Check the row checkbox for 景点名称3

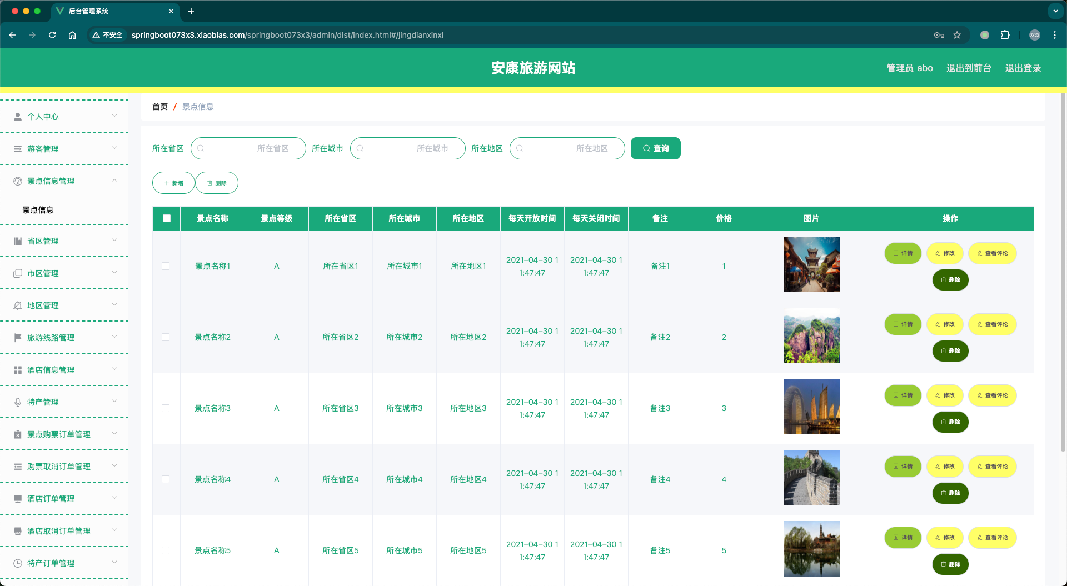click(166, 408)
